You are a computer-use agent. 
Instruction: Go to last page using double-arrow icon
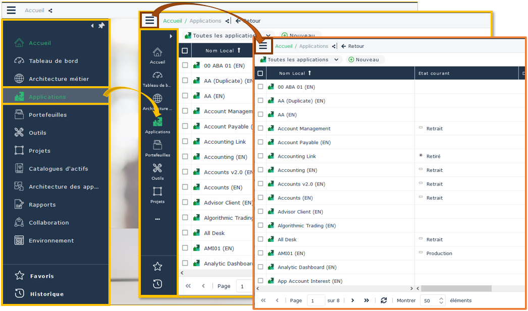tap(366, 300)
